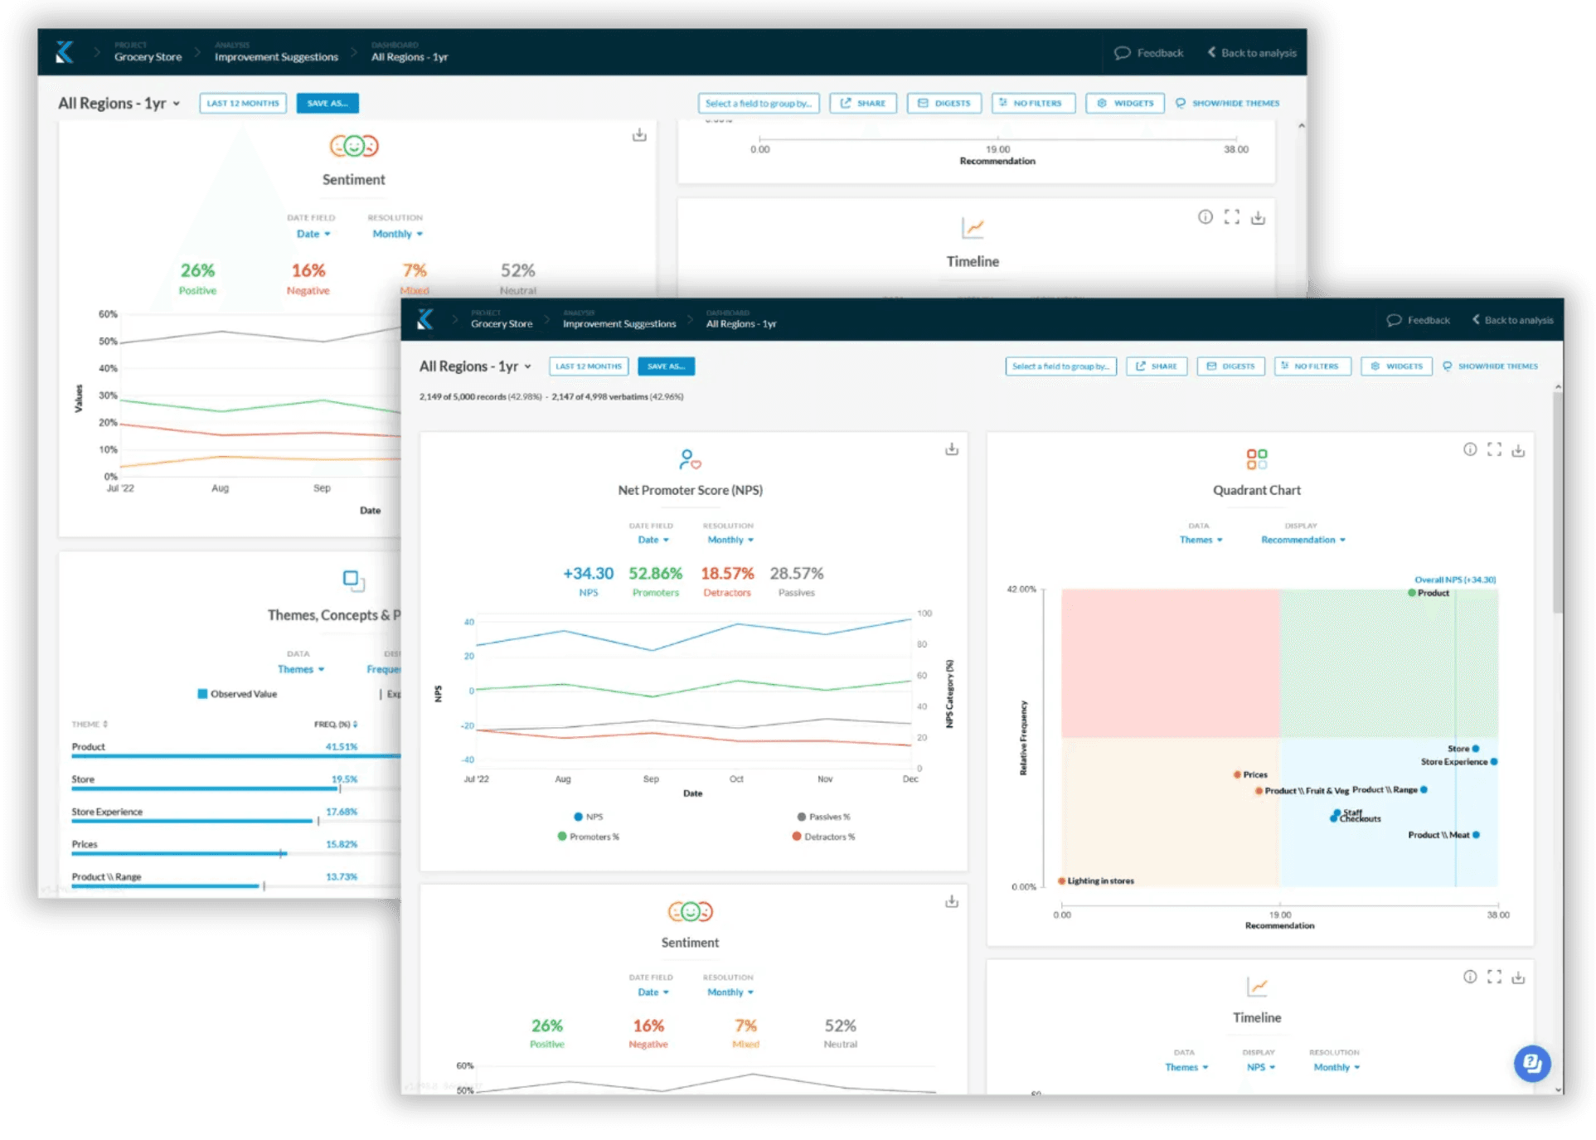Go to Grocery Store breadcrumb in front window
The height and width of the screenshot is (1140, 1596).
tap(502, 324)
